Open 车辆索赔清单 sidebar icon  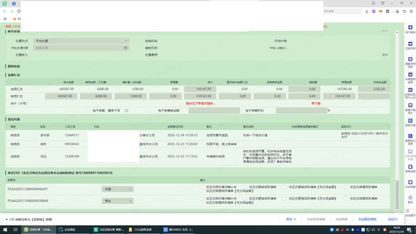click(410, 77)
